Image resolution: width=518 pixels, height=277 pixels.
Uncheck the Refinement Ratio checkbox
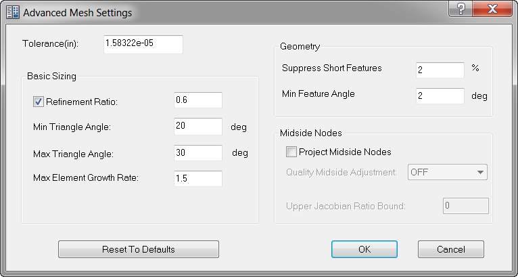tap(38, 102)
